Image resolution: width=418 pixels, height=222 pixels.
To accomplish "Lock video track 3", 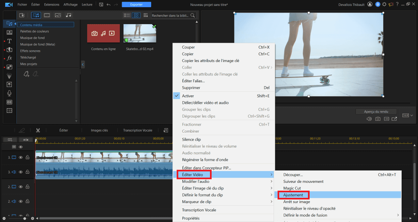I will pos(27,157).
